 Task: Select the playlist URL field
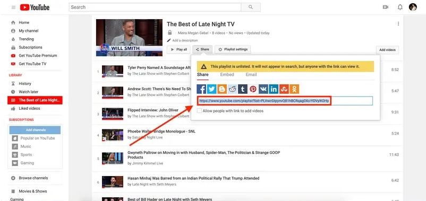tap(285, 101)
